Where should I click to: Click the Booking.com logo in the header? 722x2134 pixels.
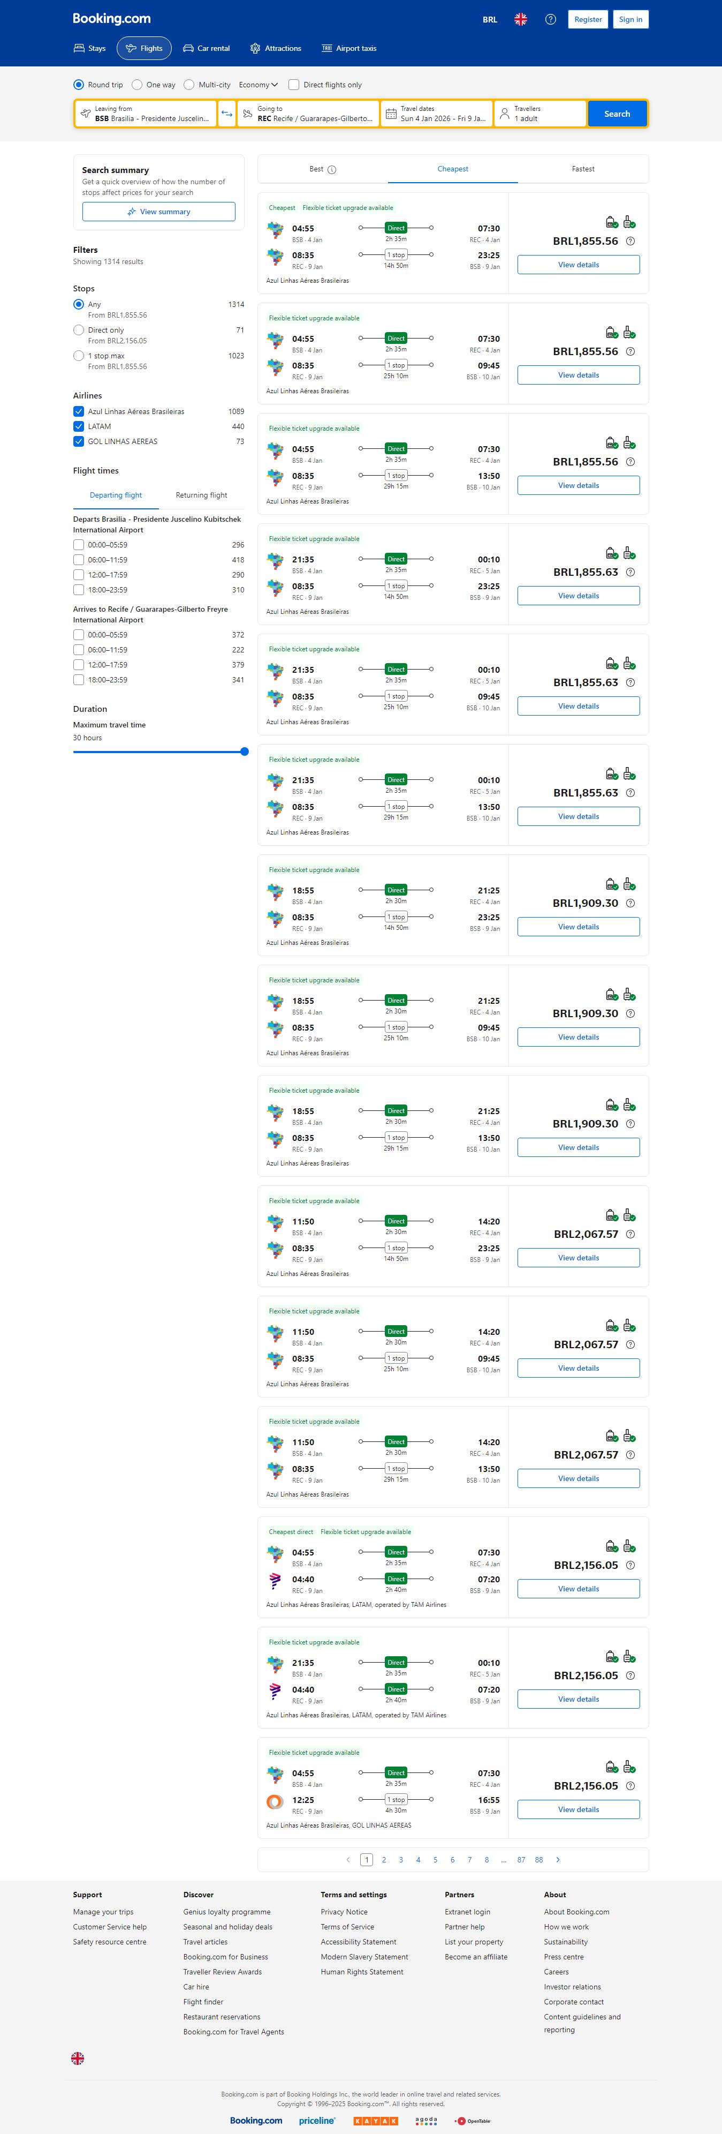tap(112, 18)
